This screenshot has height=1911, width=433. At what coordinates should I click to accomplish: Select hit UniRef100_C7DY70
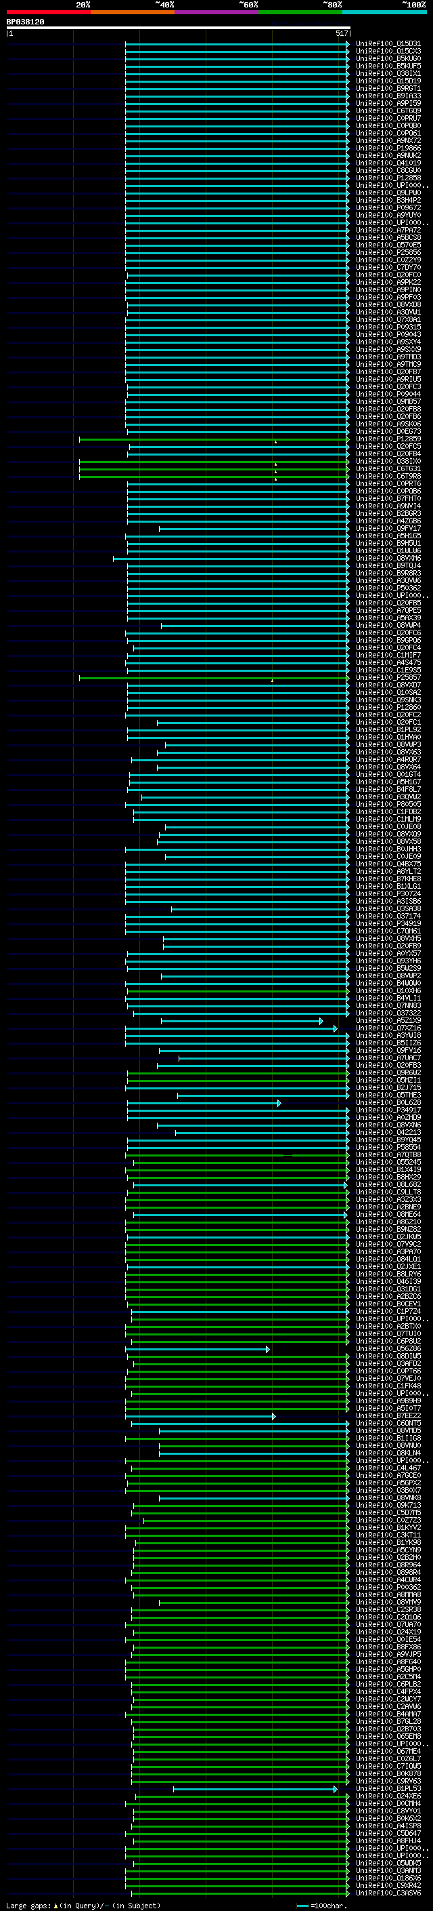click(388, 268)
